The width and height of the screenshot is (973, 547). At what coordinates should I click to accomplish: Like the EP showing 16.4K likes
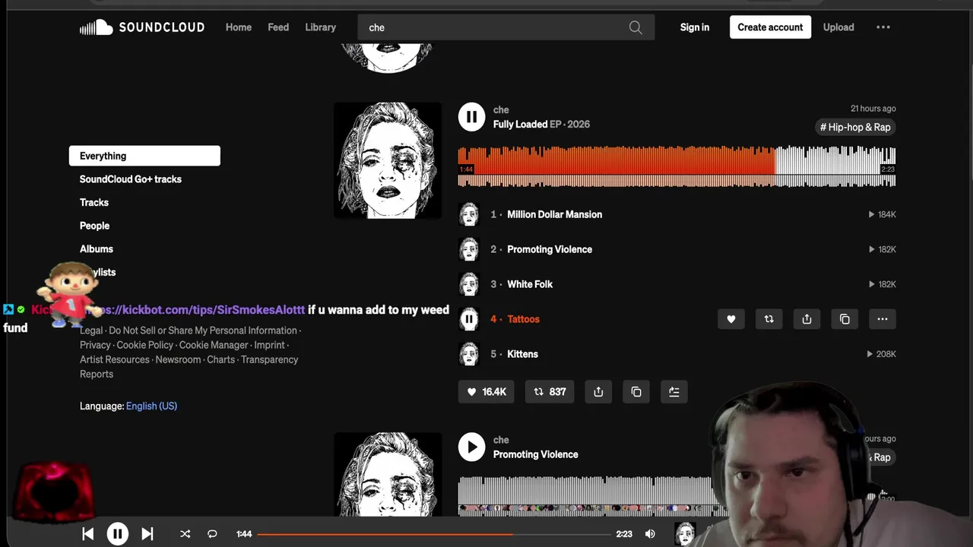pyautogui.click(x=486, y=392)
